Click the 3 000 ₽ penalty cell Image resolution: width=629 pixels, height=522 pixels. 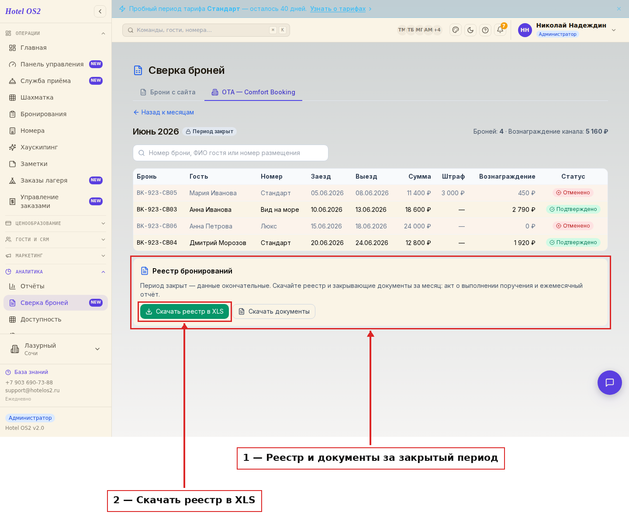click(453, 193)
